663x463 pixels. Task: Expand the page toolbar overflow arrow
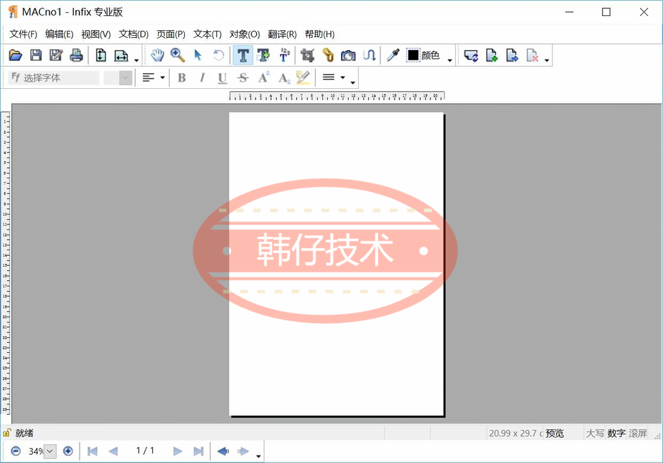coord(547,60)
